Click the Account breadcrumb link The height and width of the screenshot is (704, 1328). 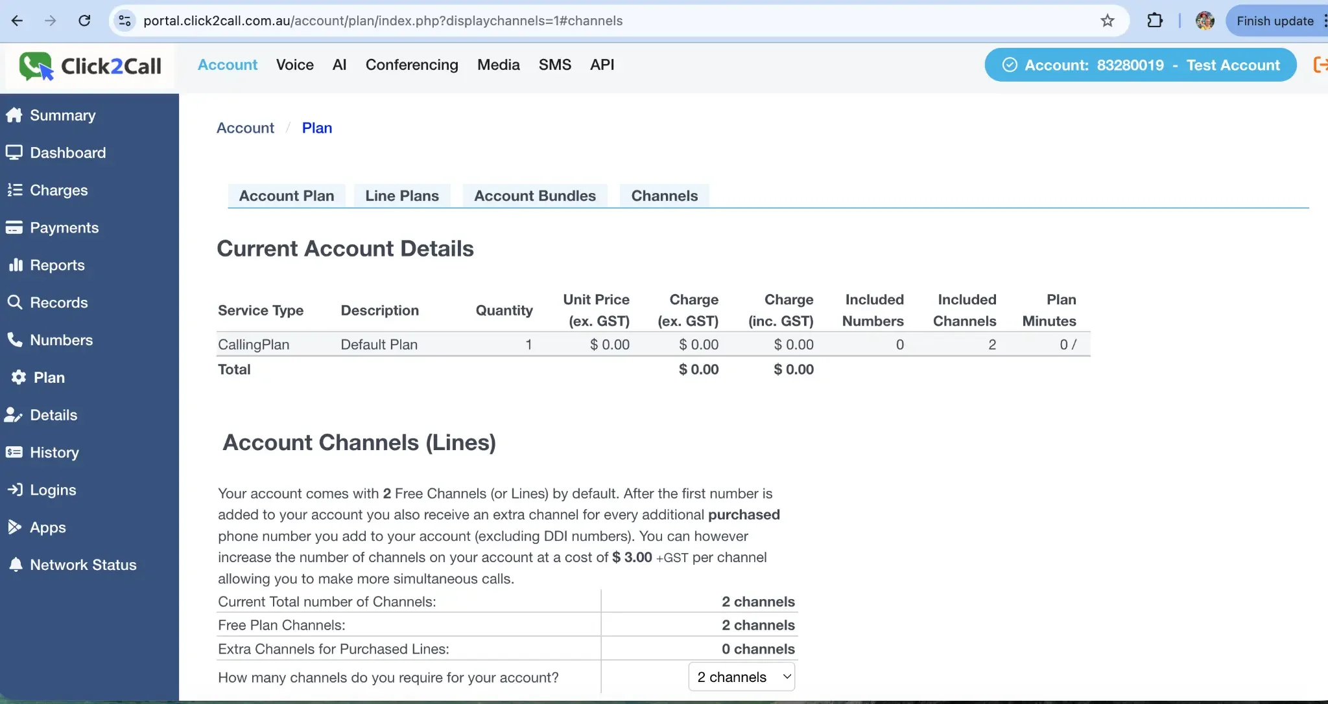245,127
